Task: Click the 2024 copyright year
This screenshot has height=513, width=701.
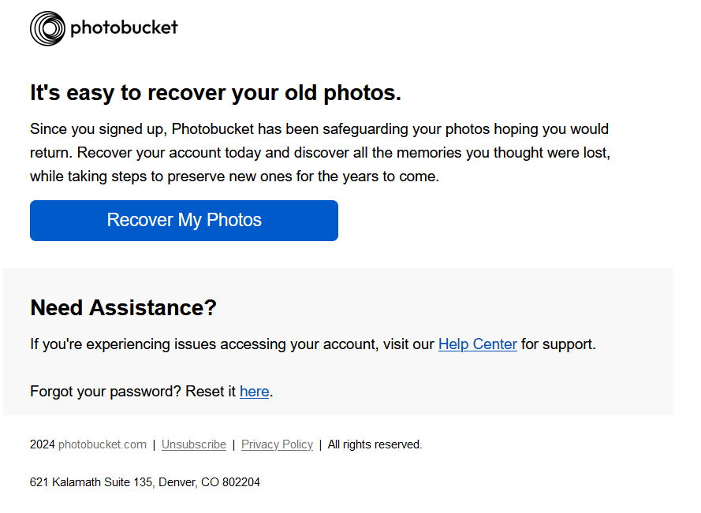Action: tap(42, 444)
